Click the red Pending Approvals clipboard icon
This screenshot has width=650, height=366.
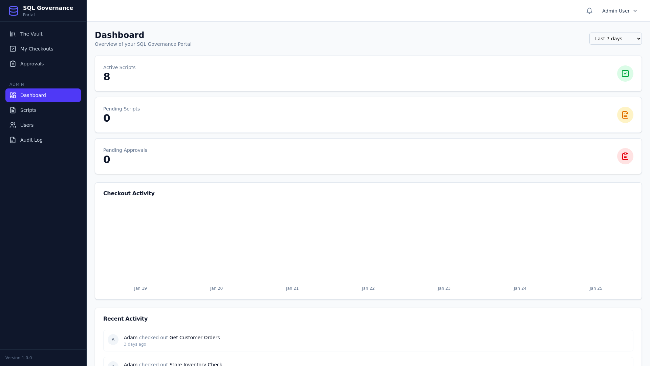coord(625,156)
